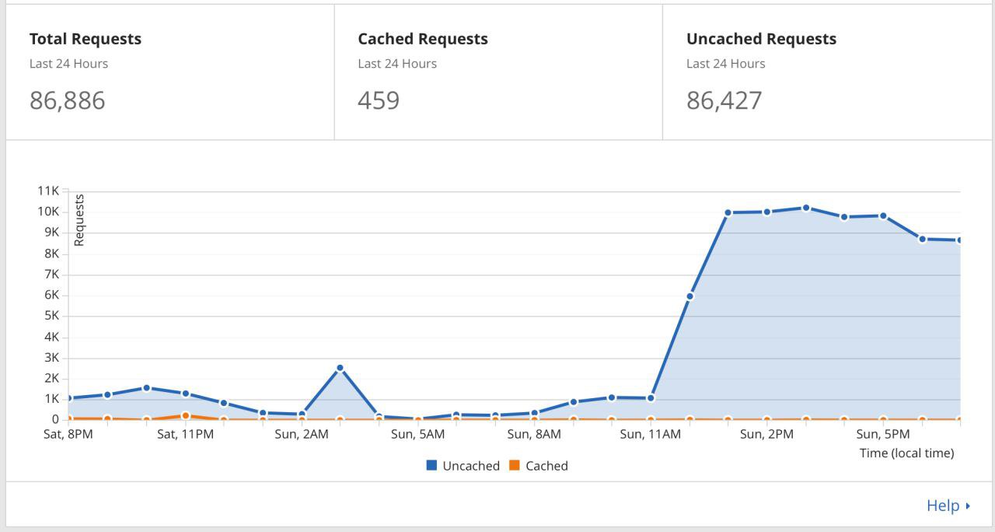Click the orange Cached legend swatch
995x532 pixels.
[x=514, y=466]
